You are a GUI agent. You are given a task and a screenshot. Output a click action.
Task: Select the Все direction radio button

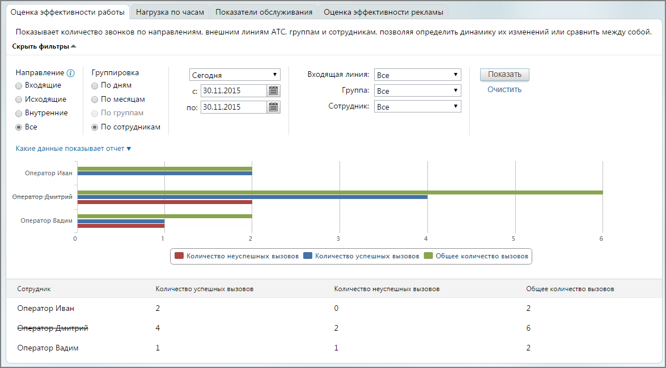pos(19,127)
